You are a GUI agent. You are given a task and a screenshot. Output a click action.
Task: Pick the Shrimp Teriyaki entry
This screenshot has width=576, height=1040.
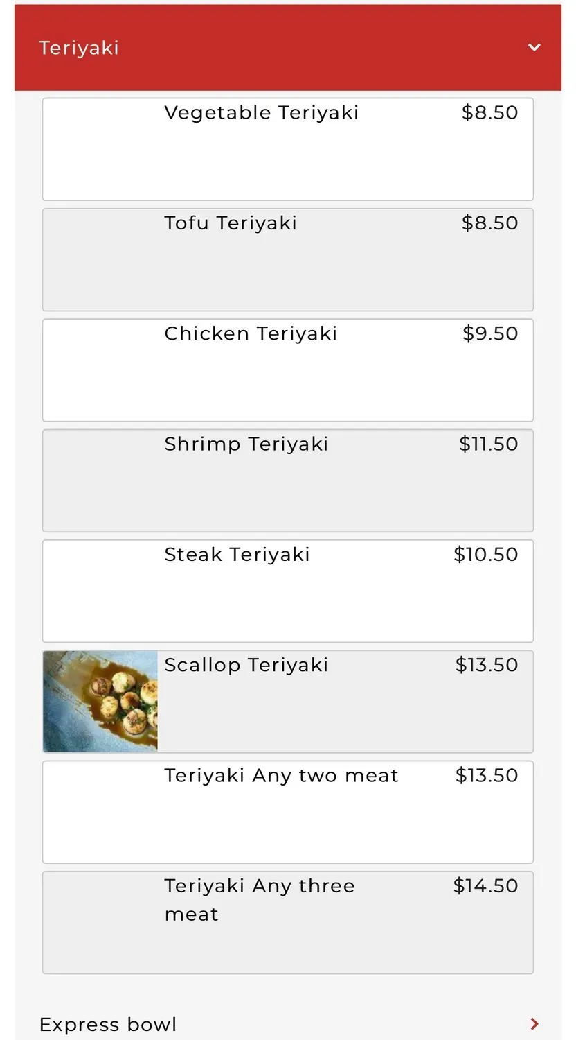point(246,444)
